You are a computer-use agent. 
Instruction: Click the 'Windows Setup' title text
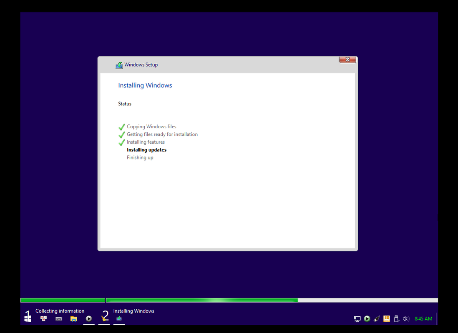(x=141, y=65)
